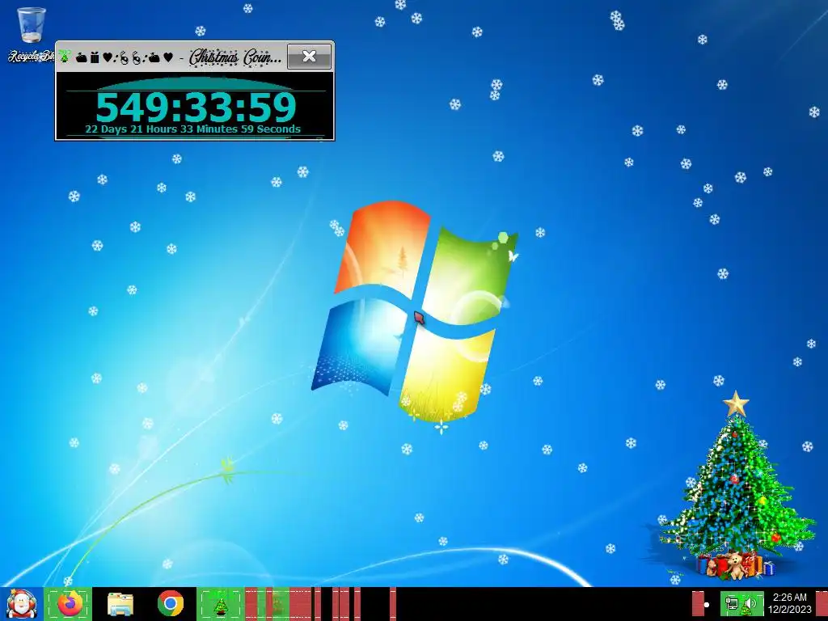
Task: Open the Santa Start button
Action: 21,604
